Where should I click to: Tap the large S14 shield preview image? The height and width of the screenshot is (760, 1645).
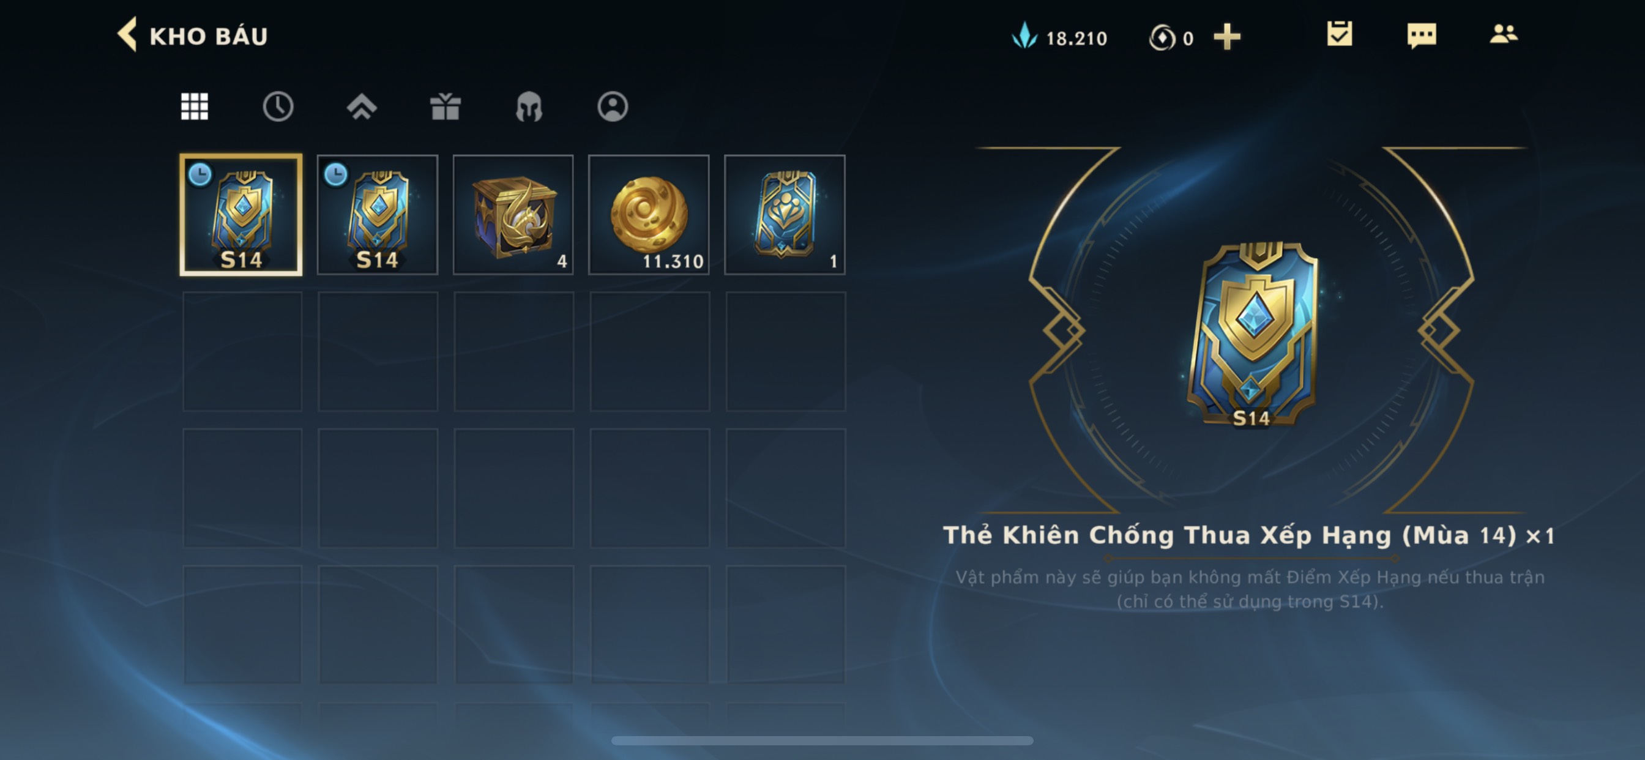1251,334
